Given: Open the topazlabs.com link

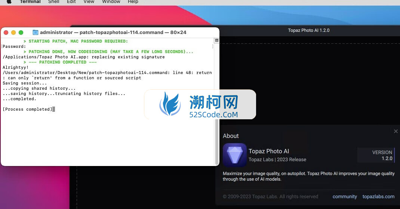Looking at the screenshot, I should (x=378, y=197).
